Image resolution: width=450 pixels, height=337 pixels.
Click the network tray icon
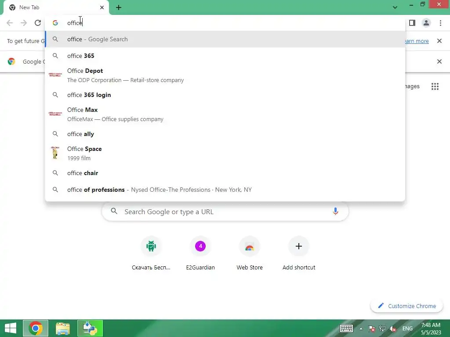pos(382,329)
